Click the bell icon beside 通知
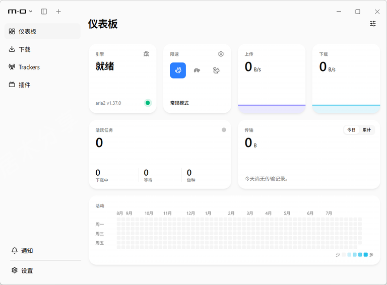Screen dimensions: 387x285 (x=15, y=250)
